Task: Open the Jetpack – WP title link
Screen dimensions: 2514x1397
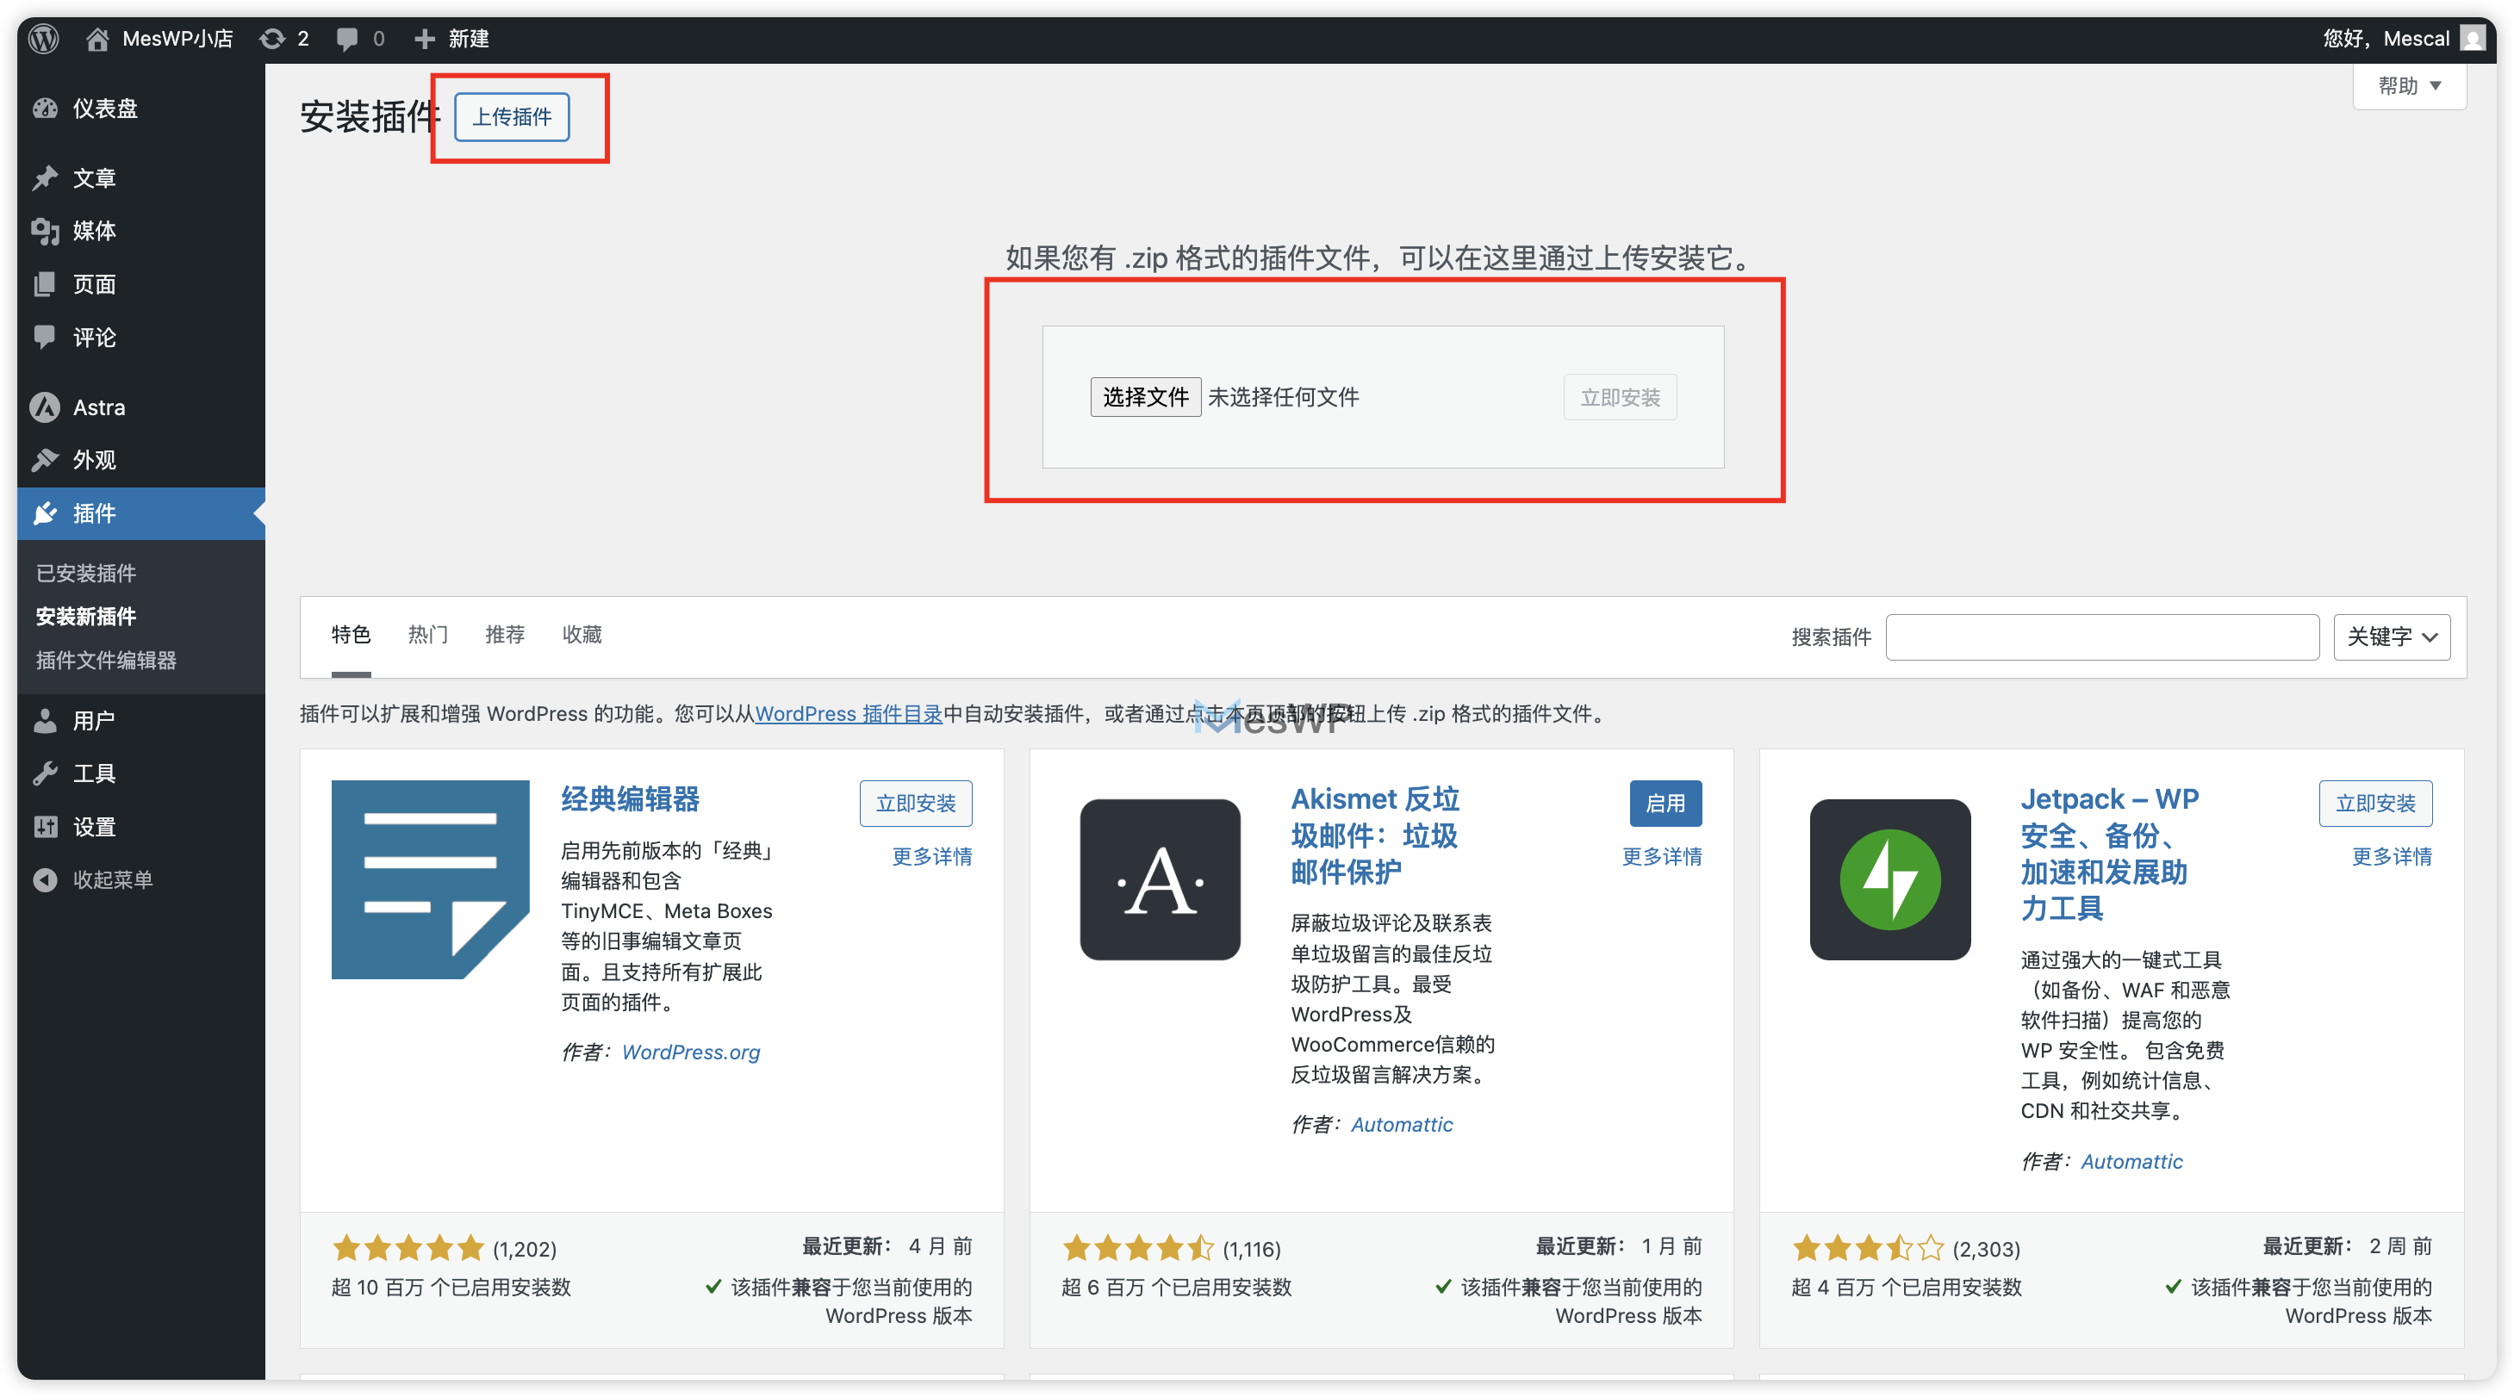Action: [2109, 854]
